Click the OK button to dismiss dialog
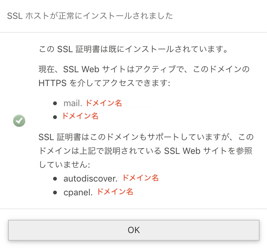The width and height of the screenshot is (267, 250). pos(134,230)
